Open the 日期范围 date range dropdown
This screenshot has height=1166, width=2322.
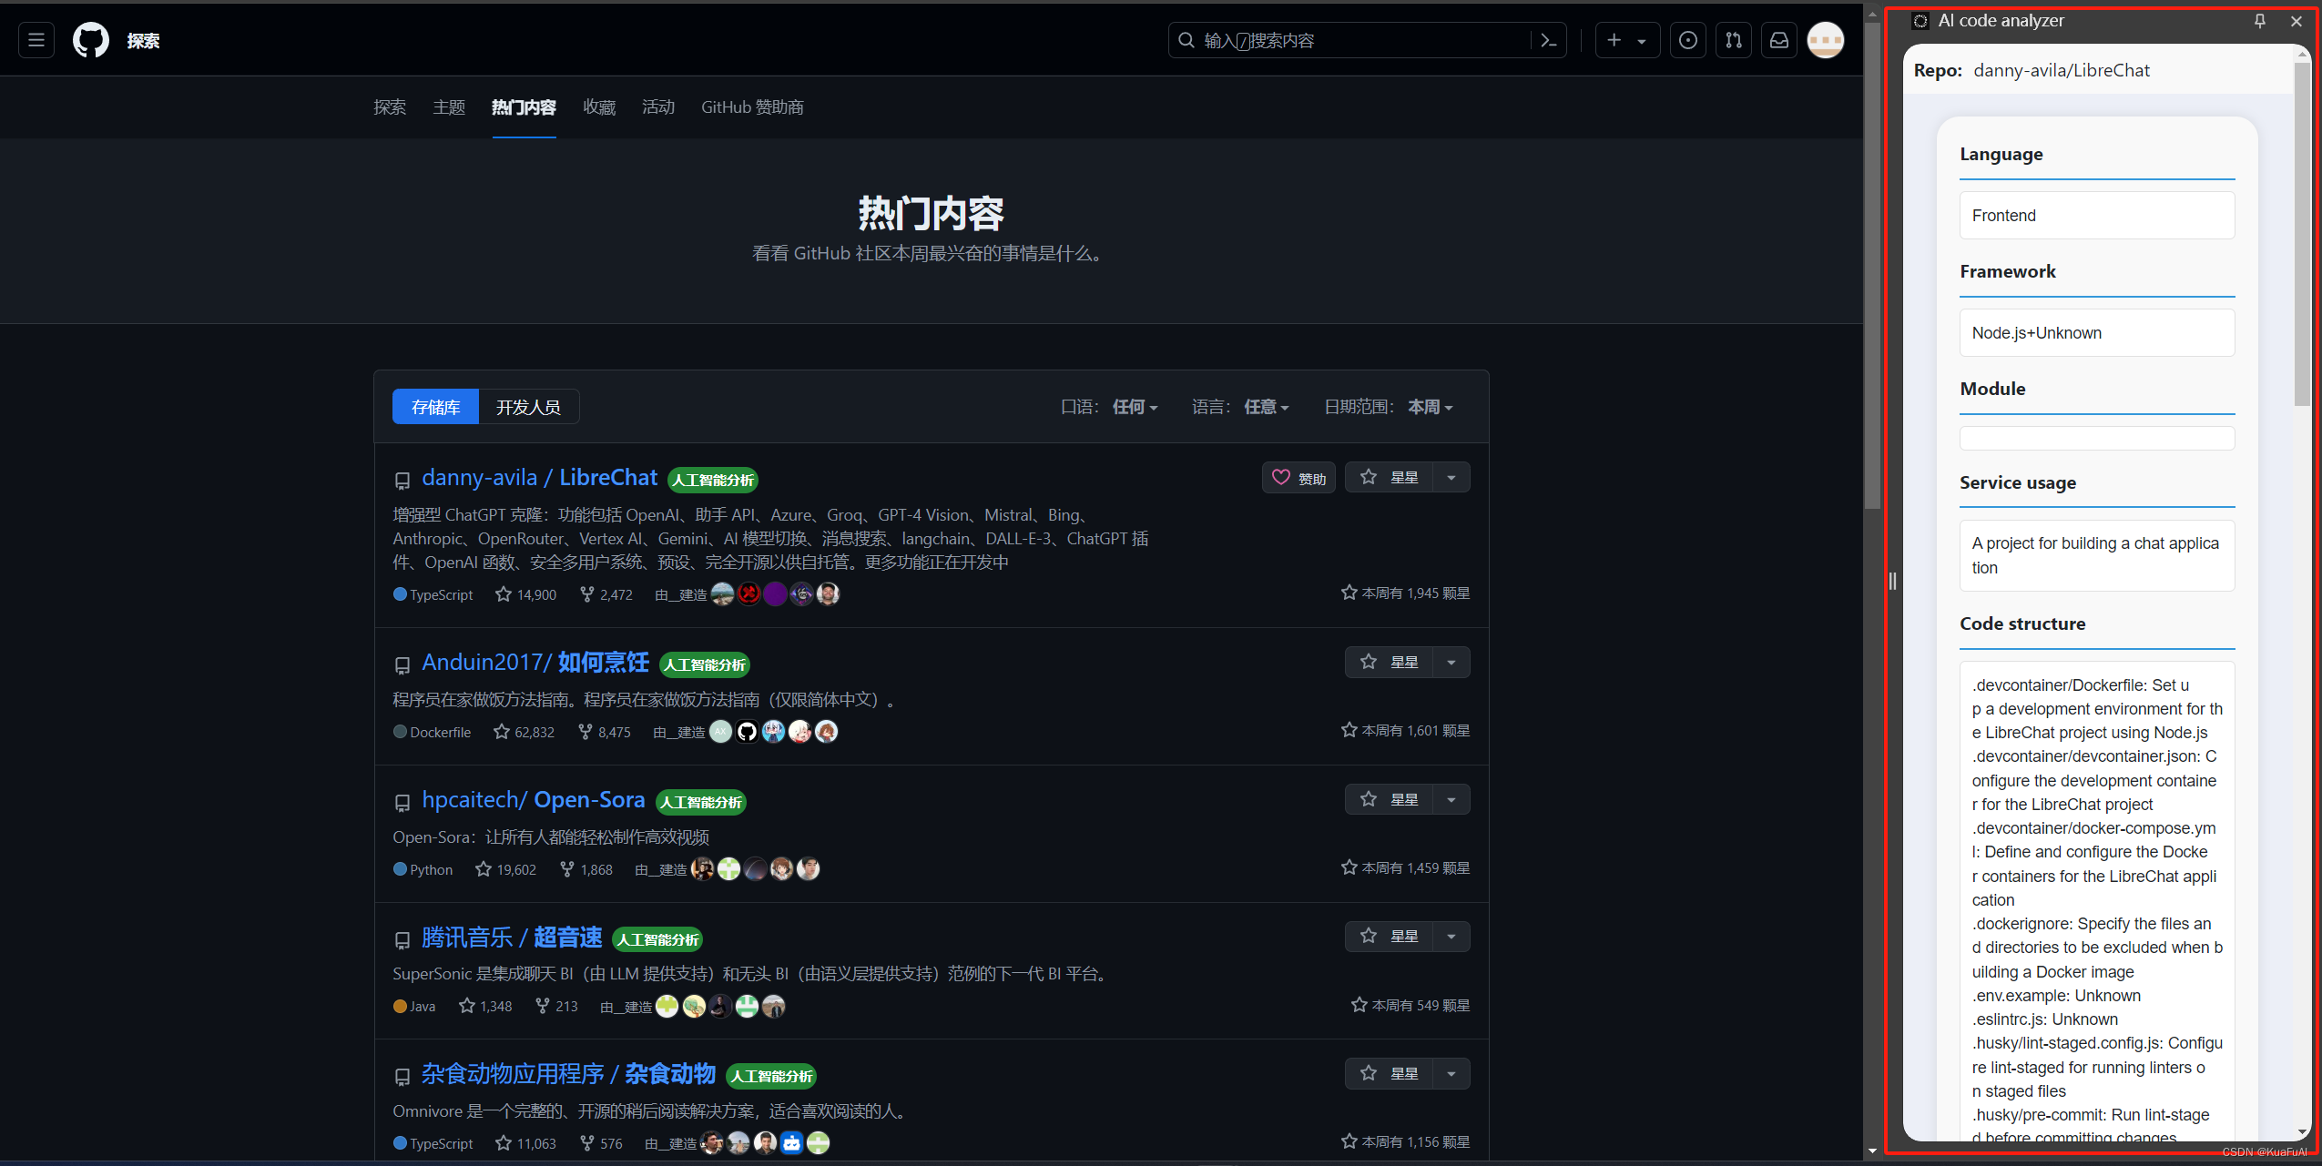coord(1389,407)
